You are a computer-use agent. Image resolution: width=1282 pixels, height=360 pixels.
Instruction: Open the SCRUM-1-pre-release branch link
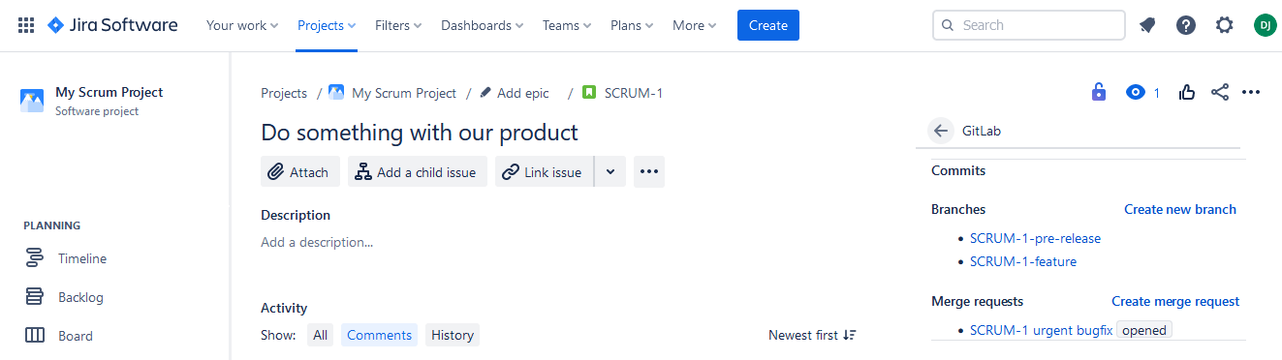tap(1035, 238)
